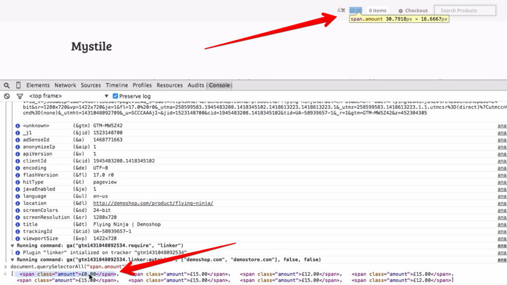This screenshot has height=285, width=507.
Task: Click the circular arrow icon beside Checkout
Action: 401,10
